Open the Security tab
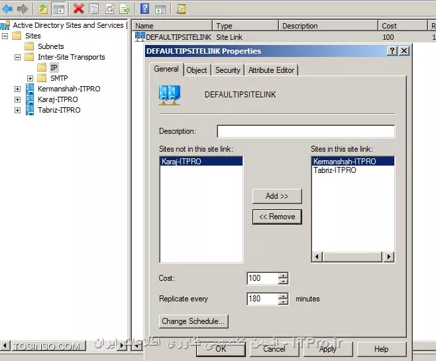 227,70
